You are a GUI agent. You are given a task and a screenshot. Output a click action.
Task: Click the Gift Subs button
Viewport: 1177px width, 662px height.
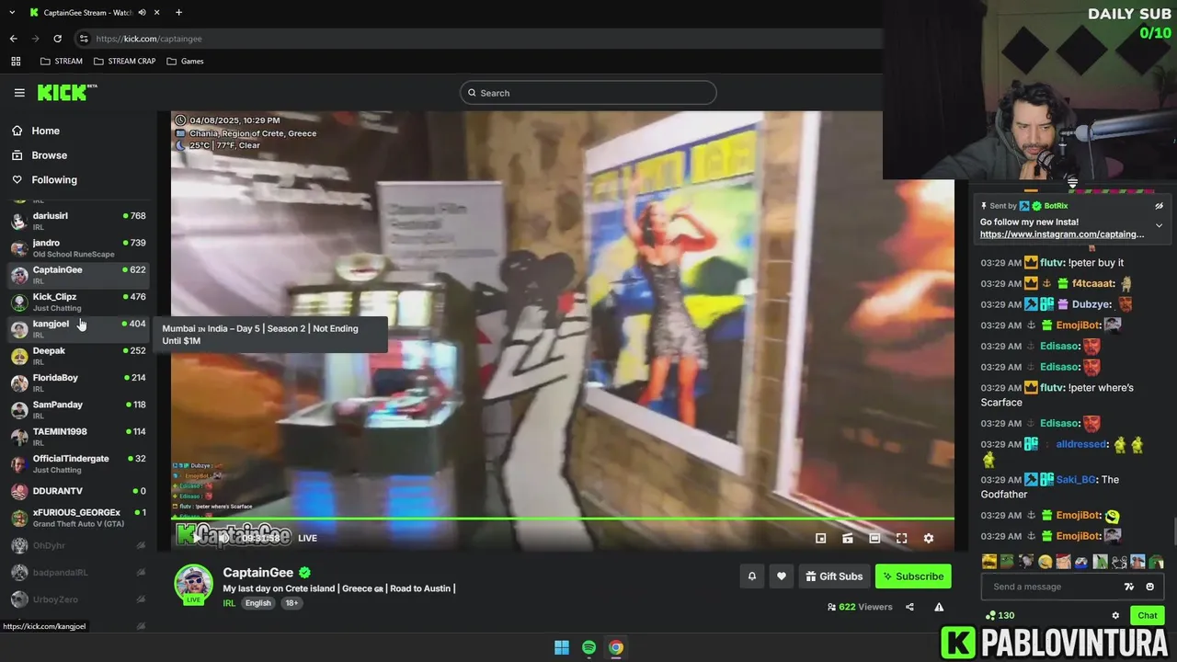click(x=834, y=576)
